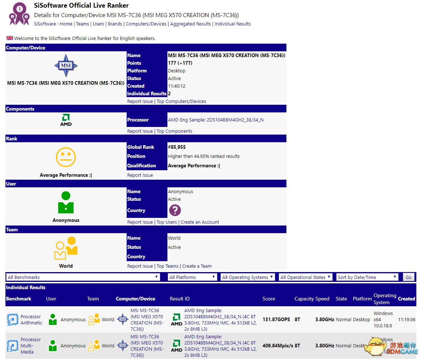The image size is (424, 359).
Task: Click the World team icon in Multi-Media row
Action: click(94, 346)
